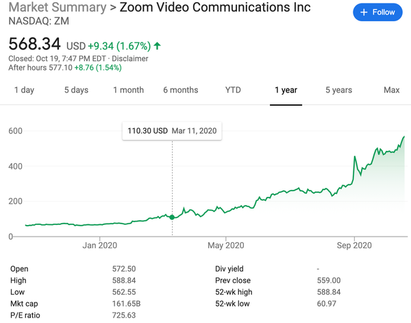Select the 1 year tab

pyautogui.click(x=286, y=90)
